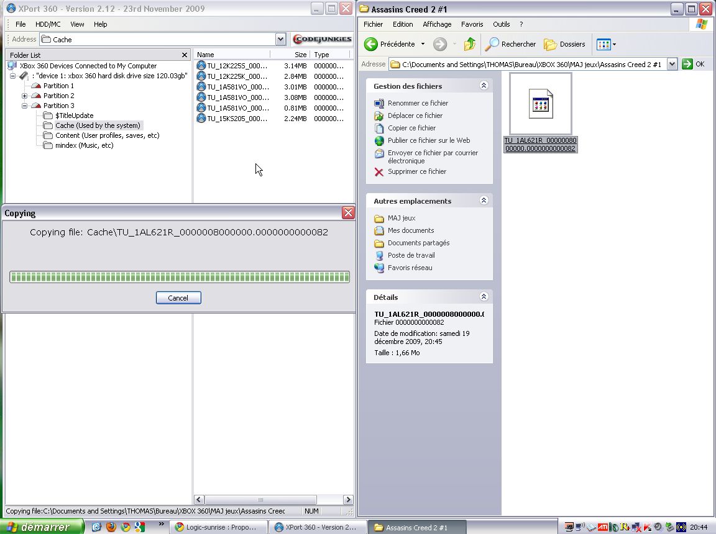Click Envoyer ce fichier par courrier électronique
The height and width of the screenshot is (534, 716).
[433, 157]
